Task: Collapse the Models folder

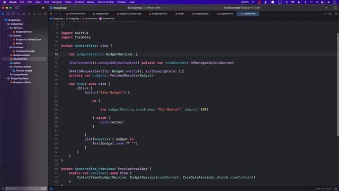Action: (8, 36)
